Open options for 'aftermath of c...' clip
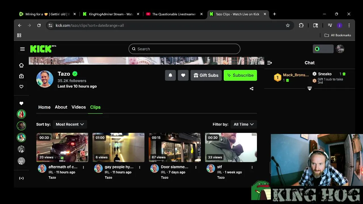The height and width of the screenshot is (204, 363). pyautogui.click(x=83, y=167)
